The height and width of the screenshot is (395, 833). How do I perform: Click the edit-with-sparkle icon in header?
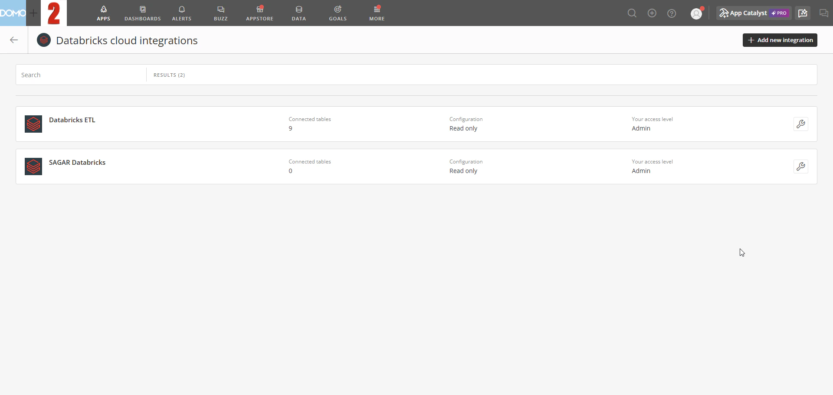point(803,13)
